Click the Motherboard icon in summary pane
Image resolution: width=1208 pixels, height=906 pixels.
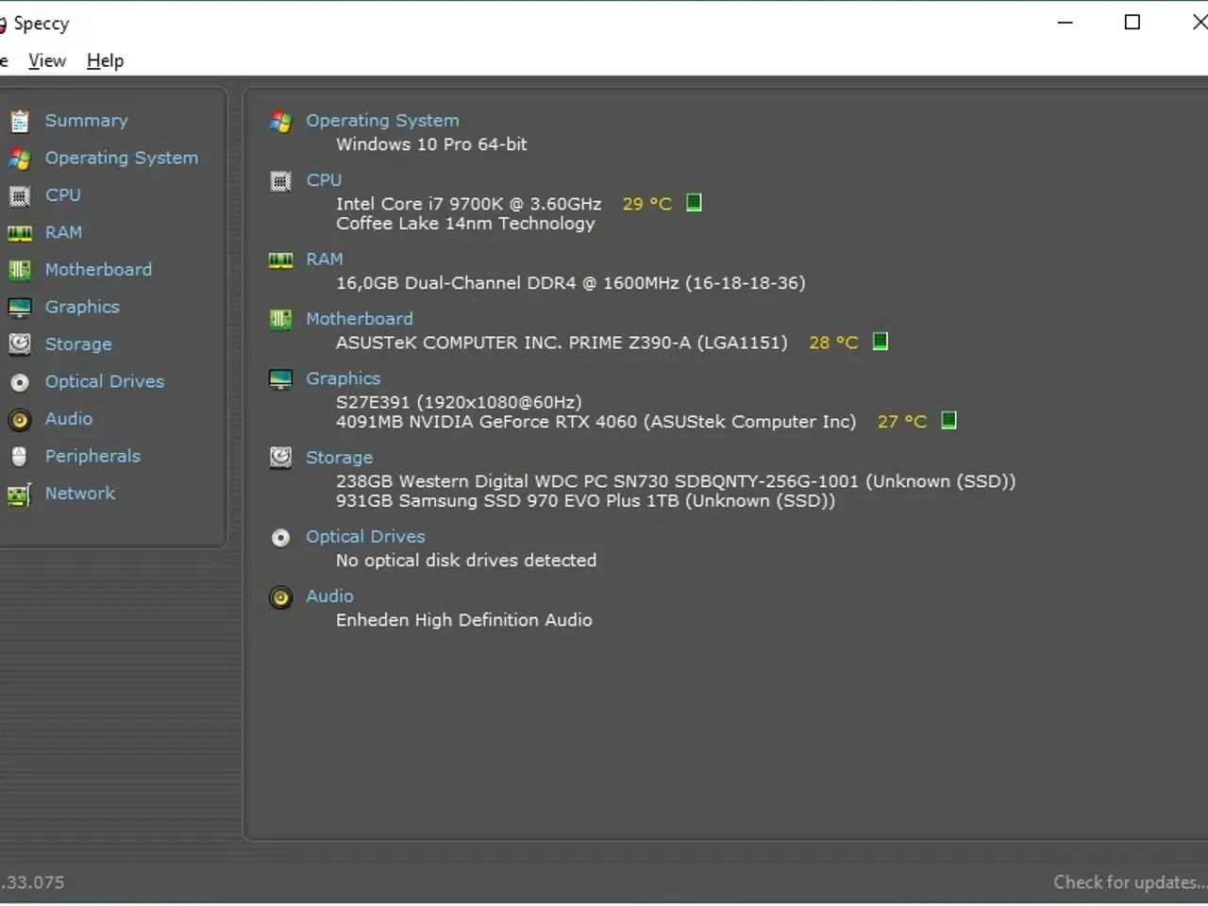pos(280,320)
